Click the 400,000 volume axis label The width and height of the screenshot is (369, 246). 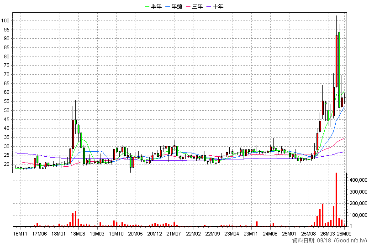tap(358, 180)
